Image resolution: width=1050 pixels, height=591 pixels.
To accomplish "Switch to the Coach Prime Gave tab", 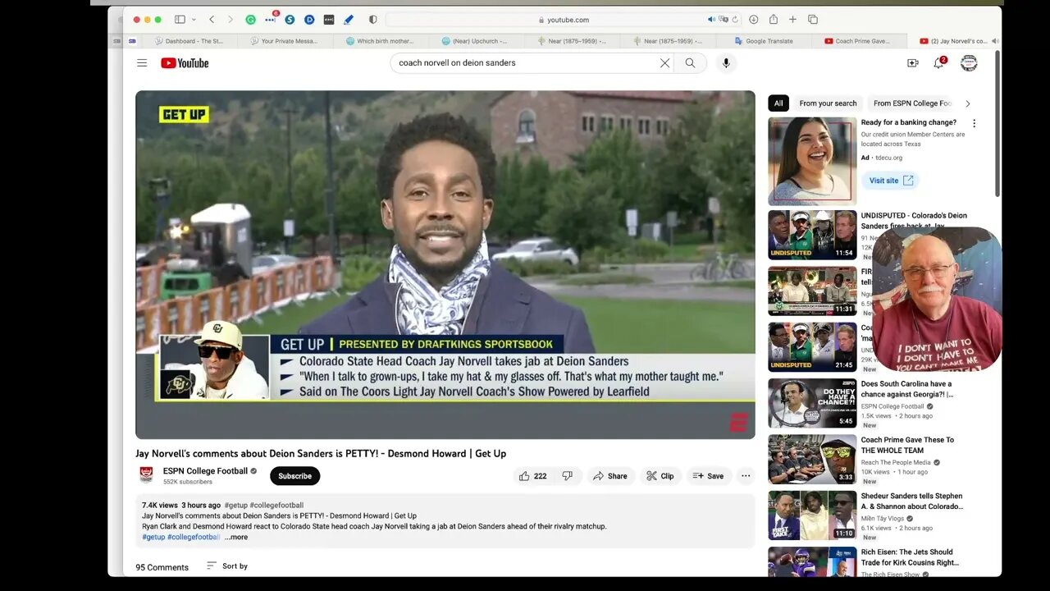I will pos(859,41).
